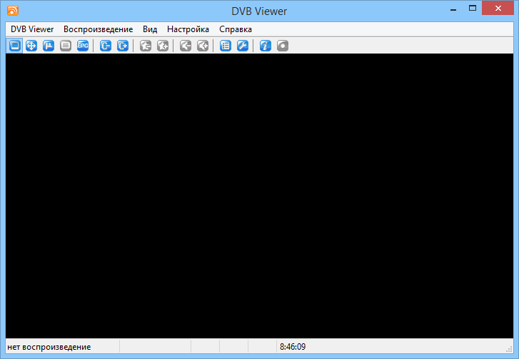Image resolution: width=519 pixels, height=359 pixels.
Task: Maximize the DVB Viewer window
Action: click(473, 9)
